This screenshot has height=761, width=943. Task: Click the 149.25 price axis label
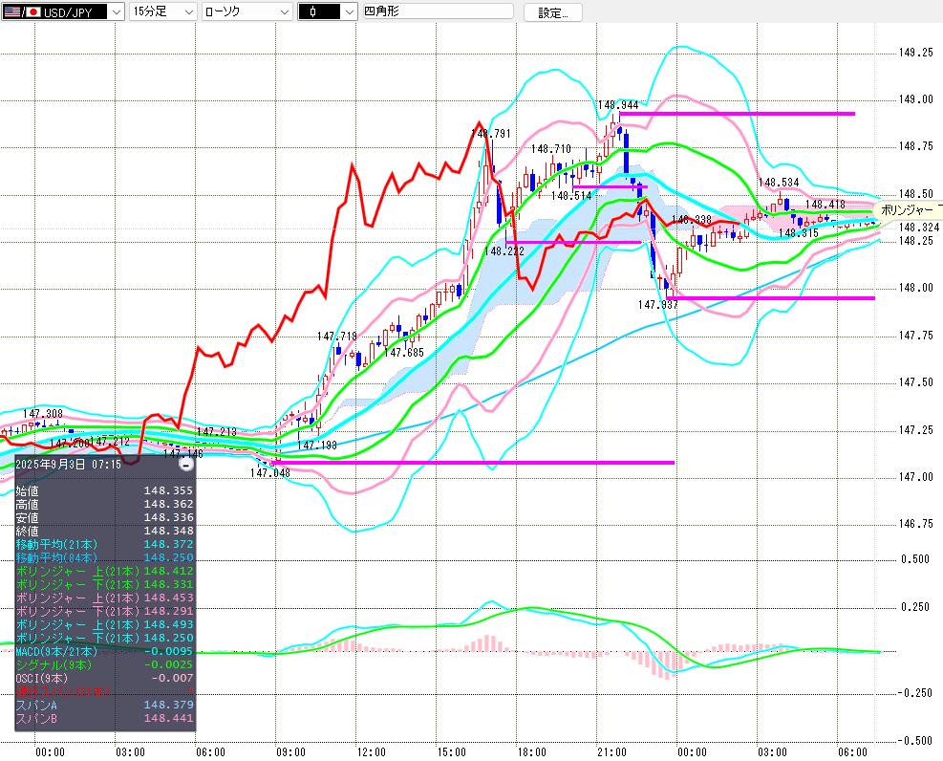[x=916, y=53]
